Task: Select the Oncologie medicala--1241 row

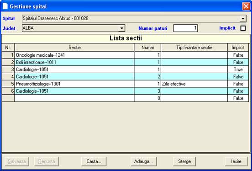Action: point(125,55)
